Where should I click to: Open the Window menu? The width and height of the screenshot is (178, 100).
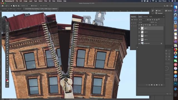(59, 1)
